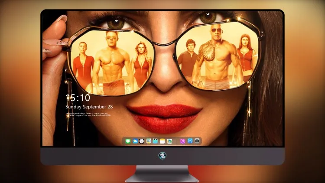This screenshot has width=325, height=183.
Task: Launch the Weather app from dock
Action: [x=135, y=141]
